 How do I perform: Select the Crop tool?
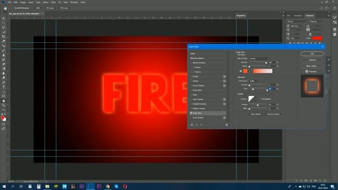(x=4, y=36)
